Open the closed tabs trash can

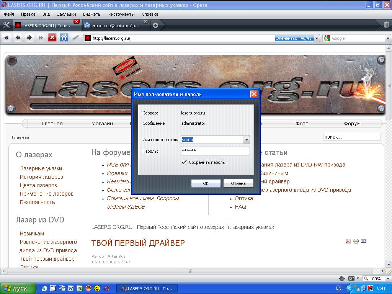[x=386, y=24]
